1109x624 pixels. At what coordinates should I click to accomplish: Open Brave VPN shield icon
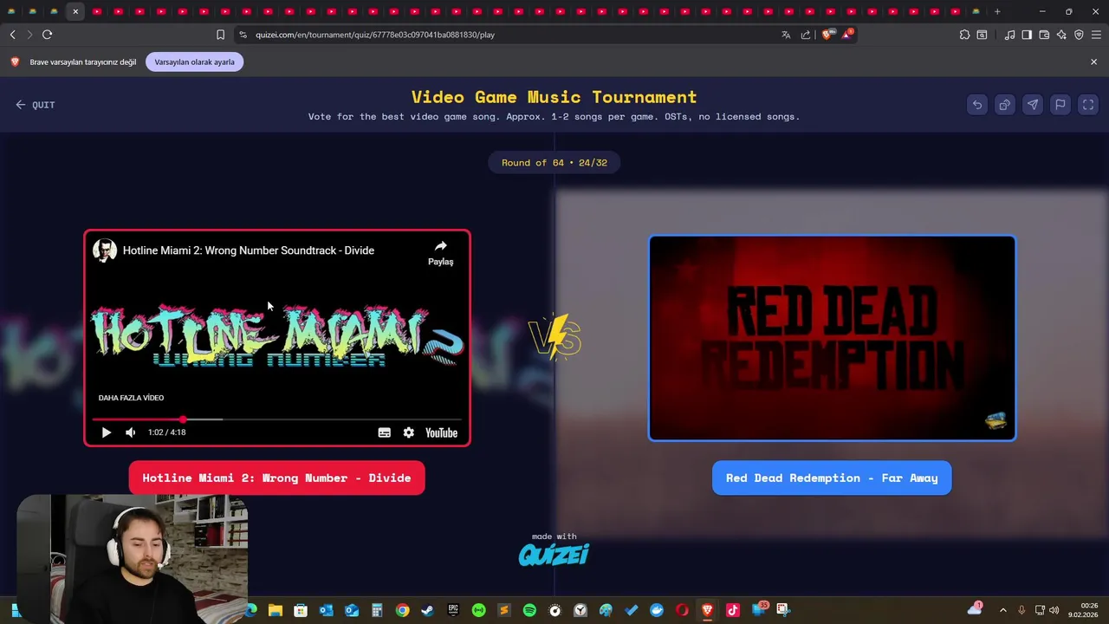point(1079,35)
